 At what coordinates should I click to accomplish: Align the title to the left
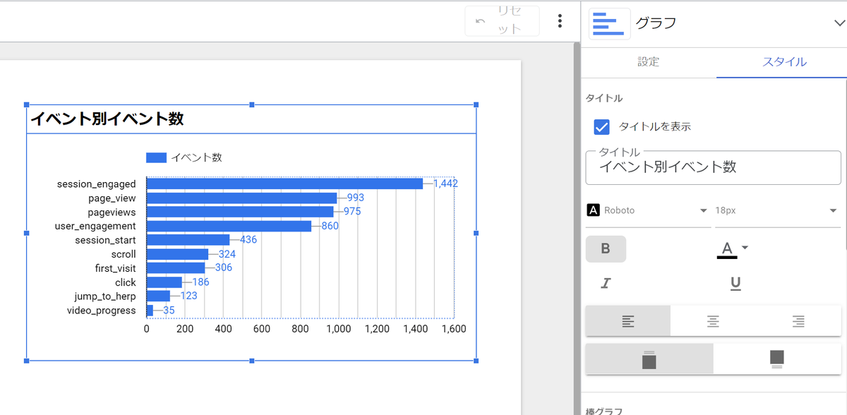pos(628,321)
